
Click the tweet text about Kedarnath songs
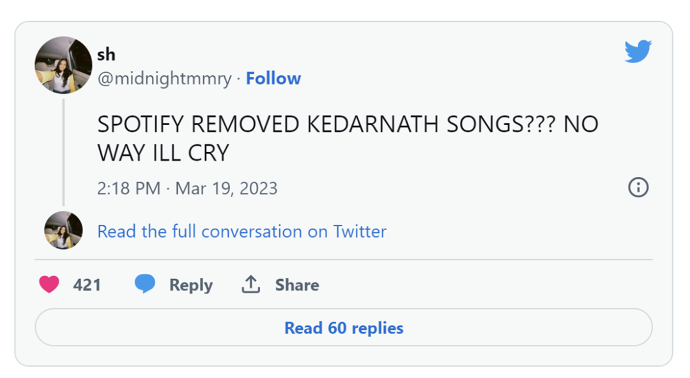tap(348, 125)
